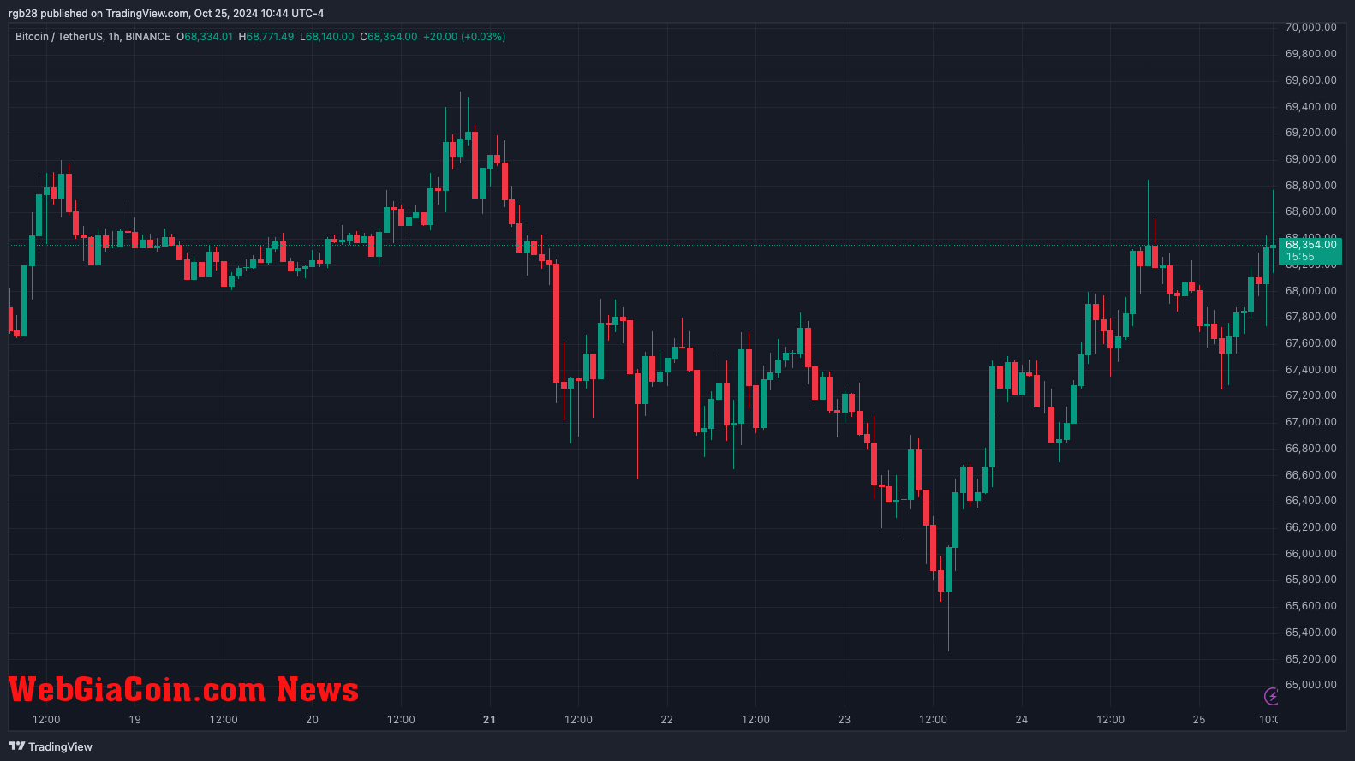Click the date label 22 on time axis
This screenshot has height=761, width=1355.
pyautogui.click(x=667, y=720)
